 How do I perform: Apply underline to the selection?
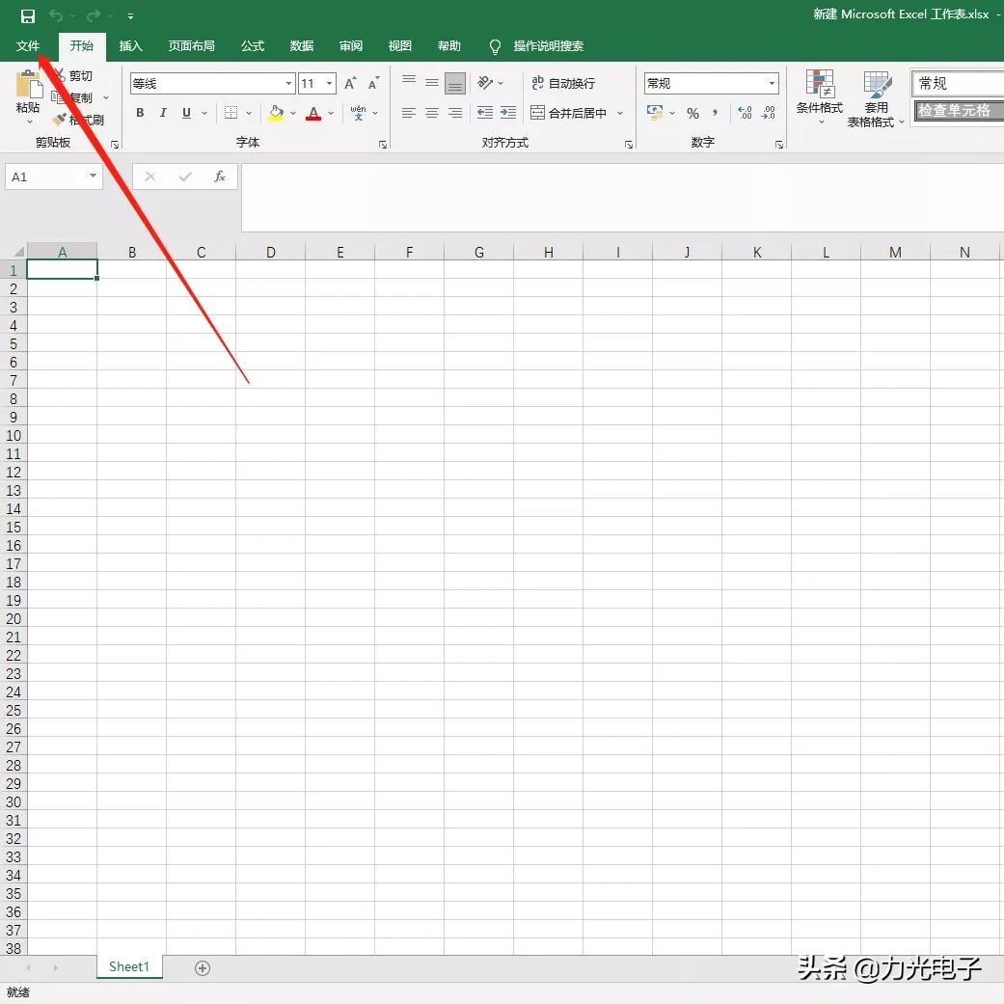[184, 113]
